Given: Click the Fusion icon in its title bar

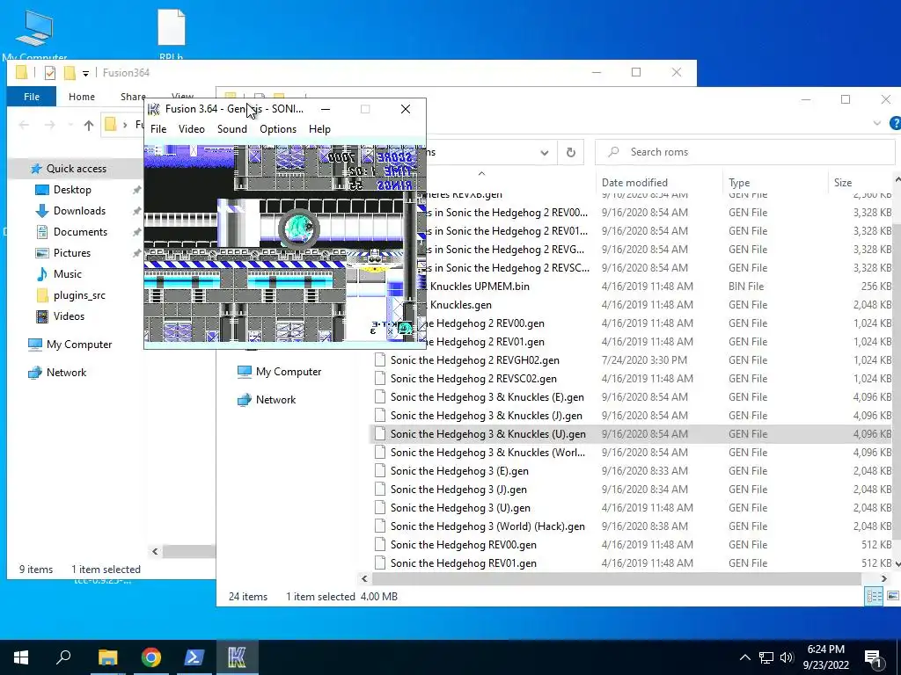Looking at the screenshot, I should (153, 109).
